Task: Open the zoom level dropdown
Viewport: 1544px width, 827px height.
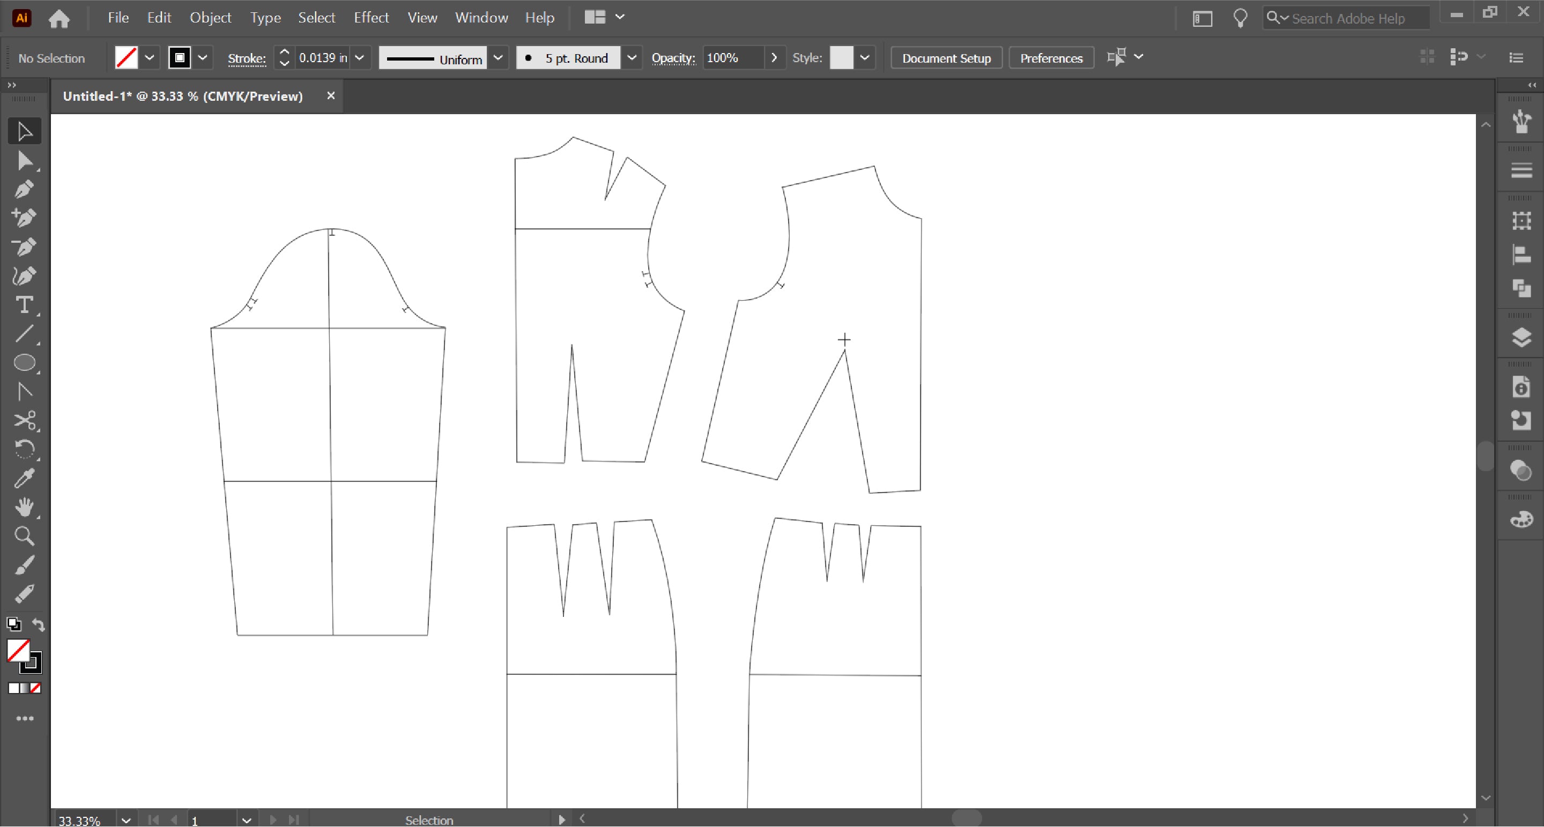Action: point(126,820)
